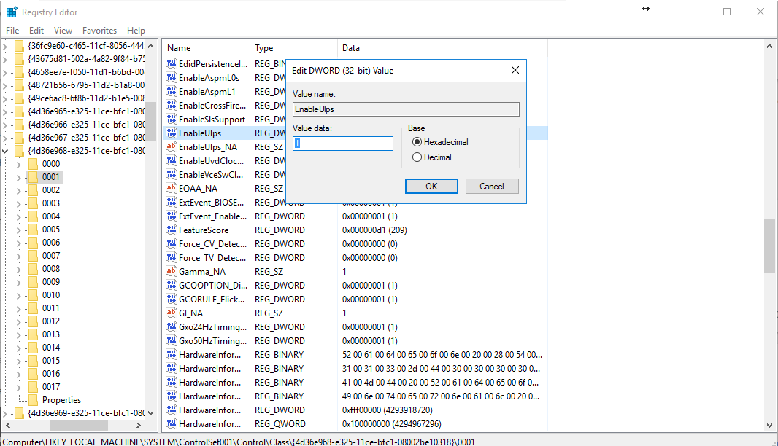Screen dimensions: 778x446
Task: Expand the {4d36e969-e325 key
Action: (5, 413)
